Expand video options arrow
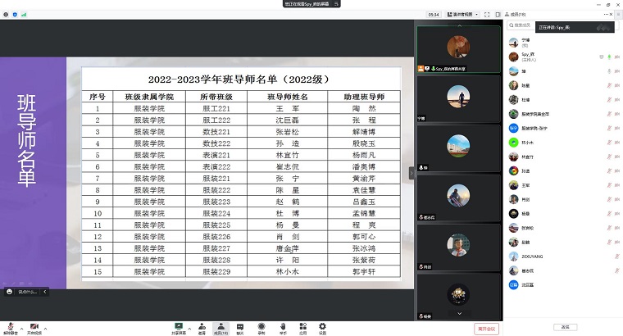Viewport: 623px width, 336px height. [x=45, y=329]
